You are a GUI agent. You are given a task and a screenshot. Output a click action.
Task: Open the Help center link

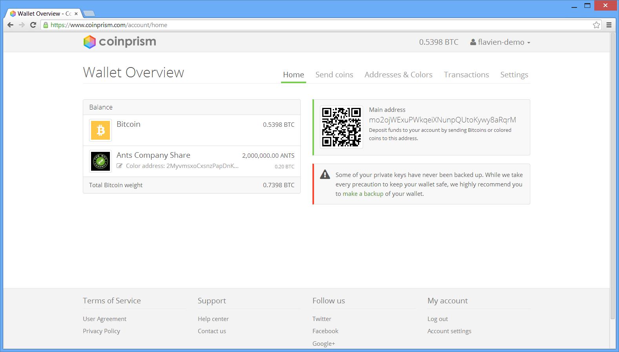[x=213, y=319]
